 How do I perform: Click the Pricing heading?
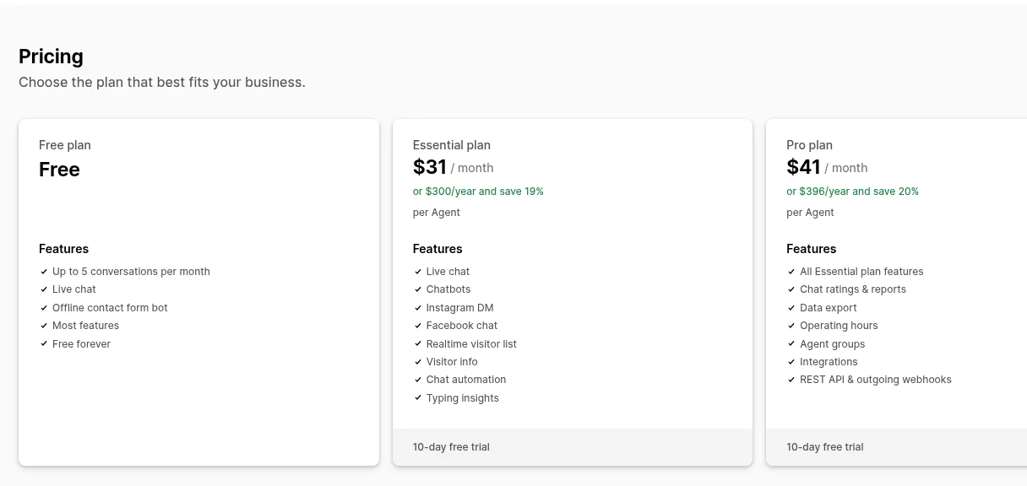[x=51, y=57]
